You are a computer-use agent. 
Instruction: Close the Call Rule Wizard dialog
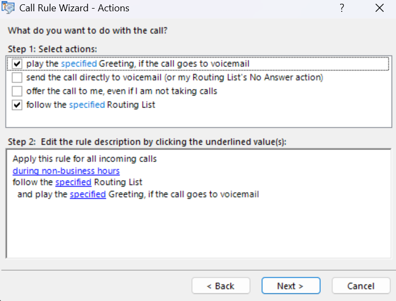(379, 8)
